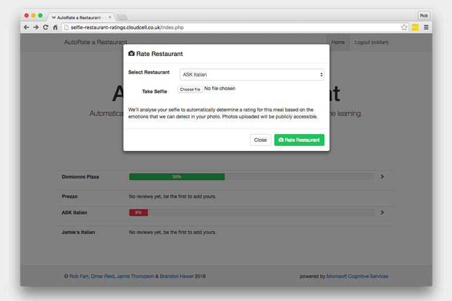452x301 pixels.
Task: Bookmark page with the star icon
Action: coord(404,28)
